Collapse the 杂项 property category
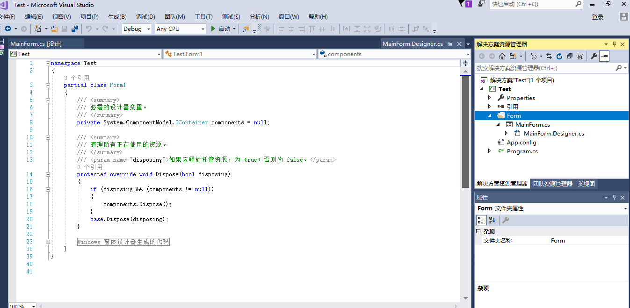 478,231
